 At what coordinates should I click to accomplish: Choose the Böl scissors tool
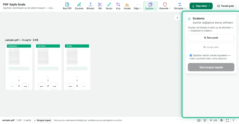pyautogui.click(x=100, y=6)
